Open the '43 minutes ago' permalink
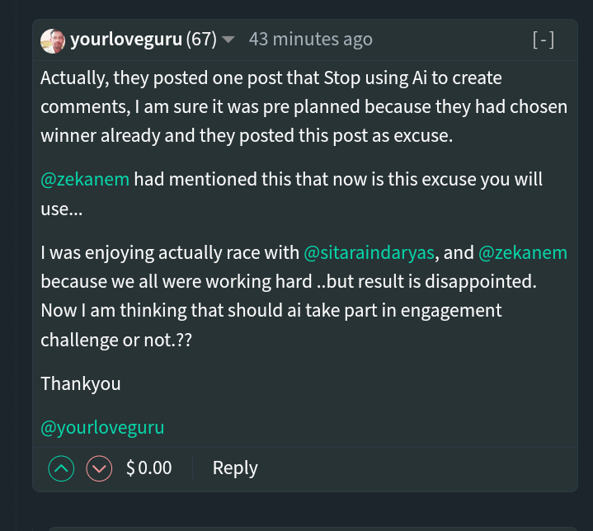The width and height of the screenshot is (593, 531). pyautogui.click(x=311, y=40)
